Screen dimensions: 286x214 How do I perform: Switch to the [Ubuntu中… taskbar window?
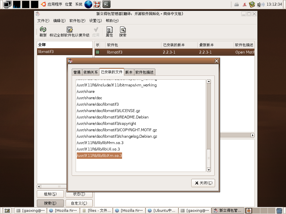(162, 211)
